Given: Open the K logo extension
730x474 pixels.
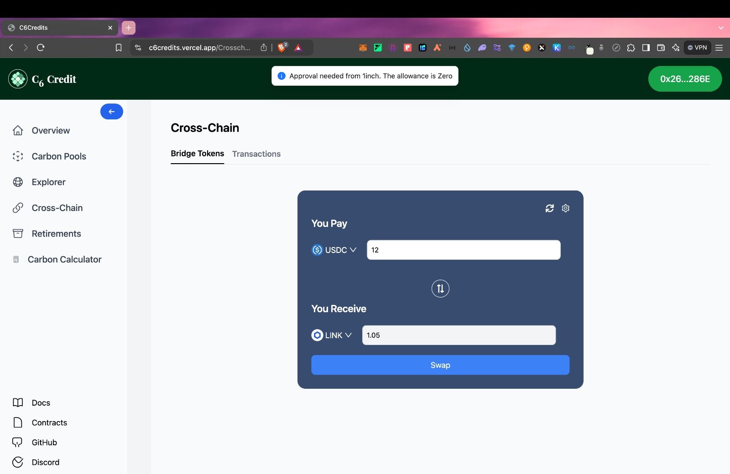Looking at the screenshot, I should pyautogui.click(x=557, y=47).
